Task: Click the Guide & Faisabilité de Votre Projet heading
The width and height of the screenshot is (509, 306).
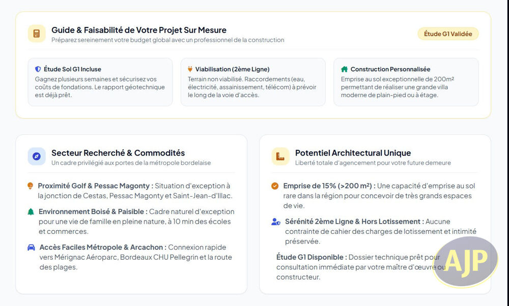Action: click(x=139, y=30)
